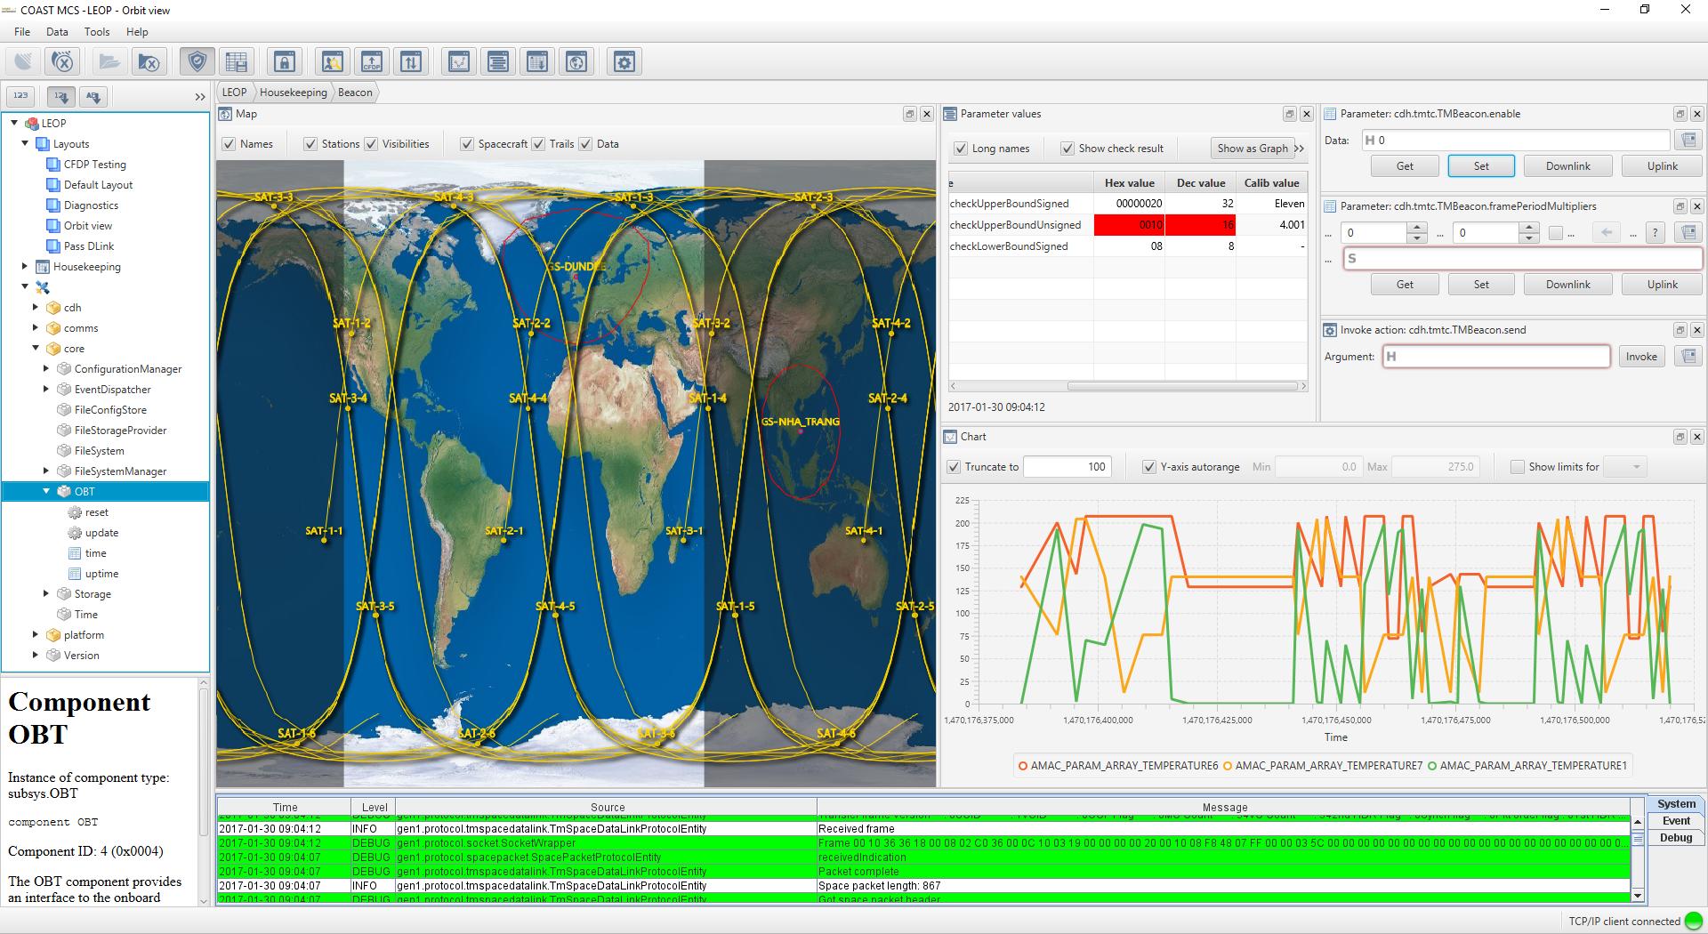Open the Show limits for dropdown

pyautogui.click(x=1626, y=467)
